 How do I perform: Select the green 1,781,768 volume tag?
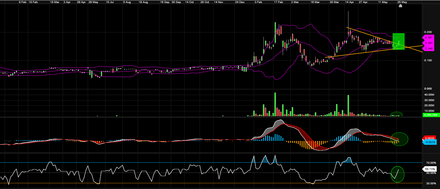pyautogui.click(x=431, y=115)
